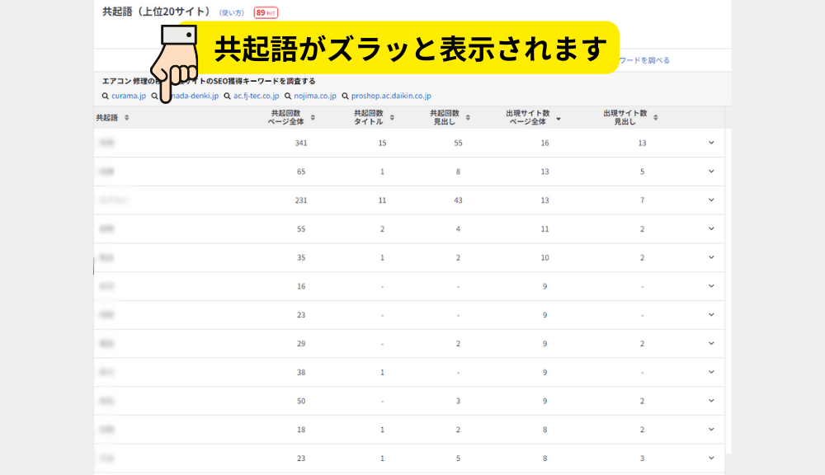Image resolution: width=825 pixels, height=475 pixels.
Task: Open the ac.fj-tec.co.jp keyword link
Action: tap(257, 96)
